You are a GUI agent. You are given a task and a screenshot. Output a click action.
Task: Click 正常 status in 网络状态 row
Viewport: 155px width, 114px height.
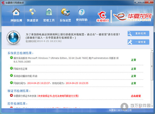[x=134, y=69]
